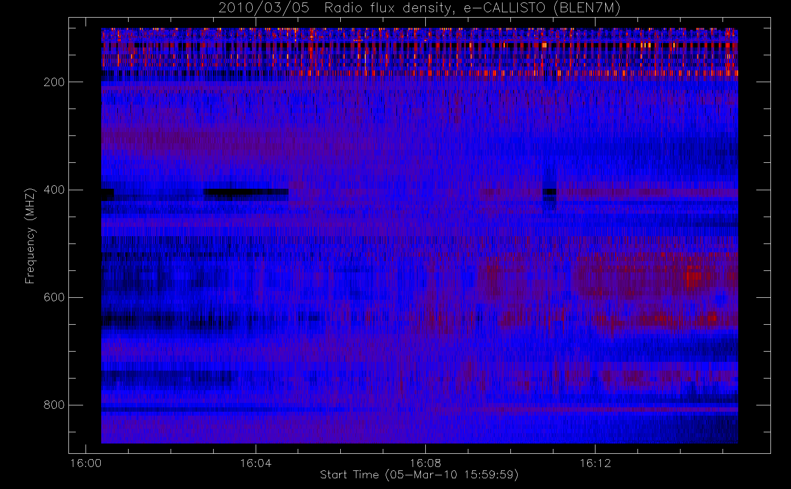This screenshot has width=791, height=489.
Task: Click the 600 frequency tick label
Action: 54,297
